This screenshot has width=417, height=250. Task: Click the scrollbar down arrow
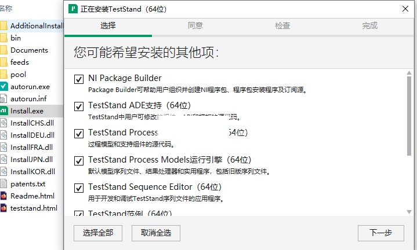pyautogui.click(x=409, y=212)
